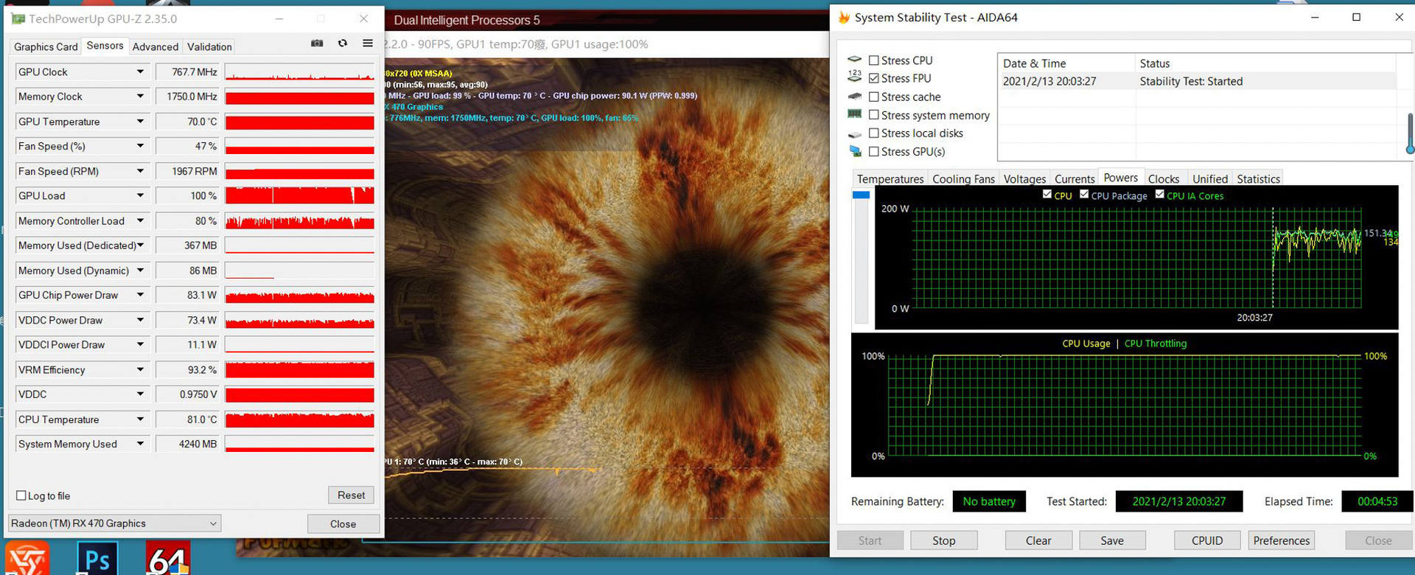Click the Stress GPU(s) monitor icon
The height and width of the screenshot is (575, 1415).
[x=855, y=151]
